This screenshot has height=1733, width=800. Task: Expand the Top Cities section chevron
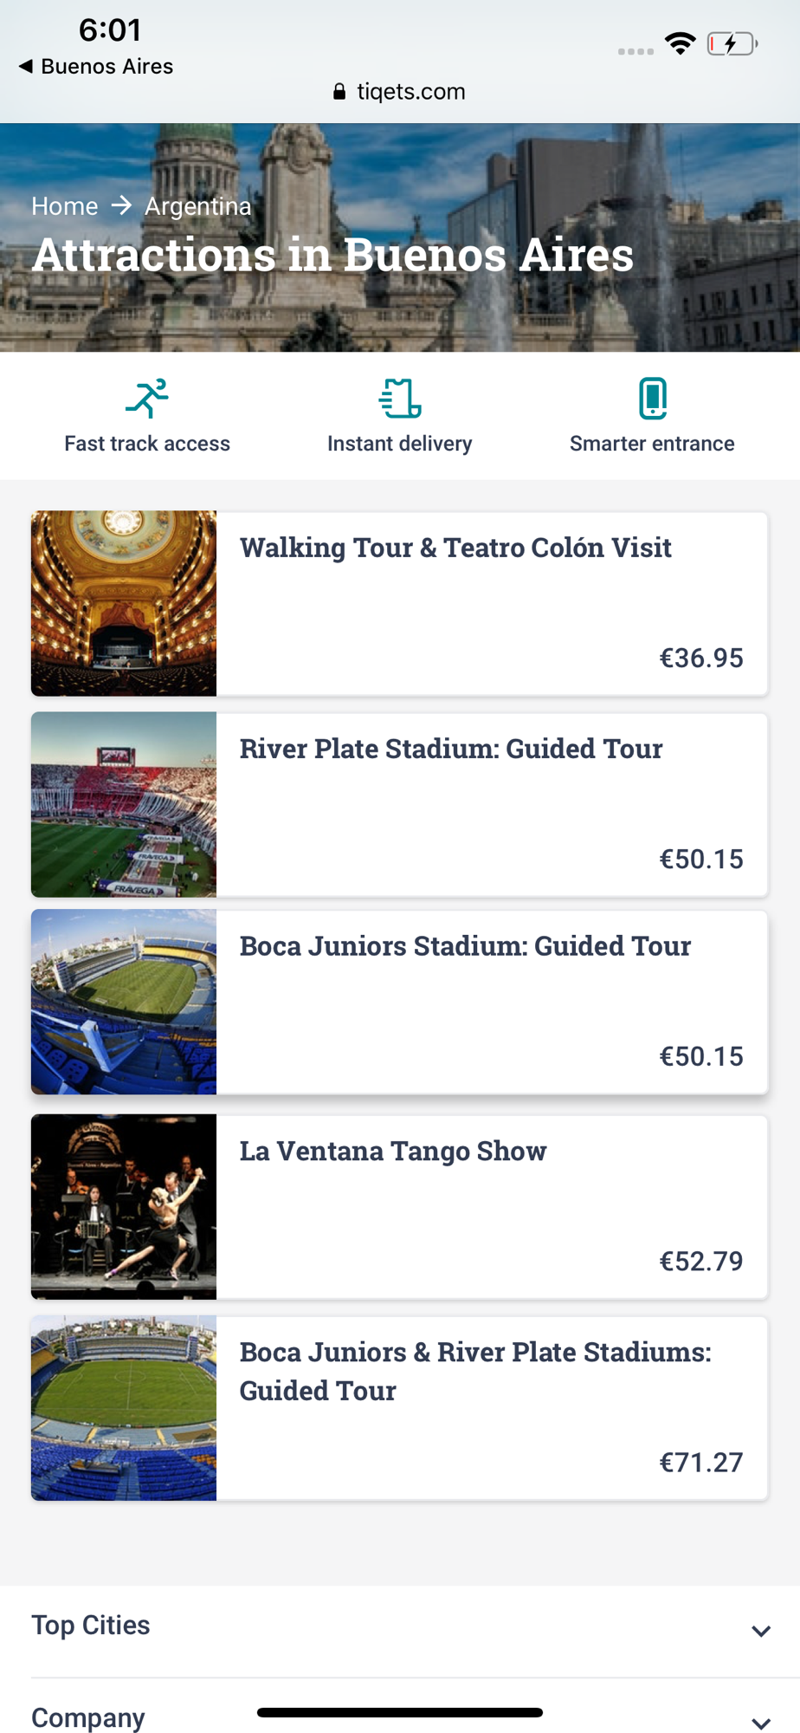click(761, 1631)
